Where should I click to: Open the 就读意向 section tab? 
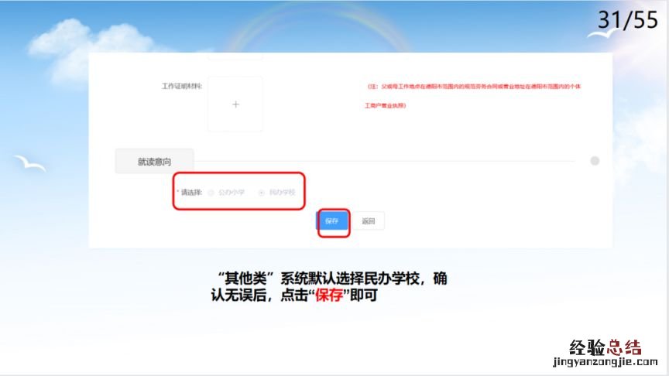(154, 161)
